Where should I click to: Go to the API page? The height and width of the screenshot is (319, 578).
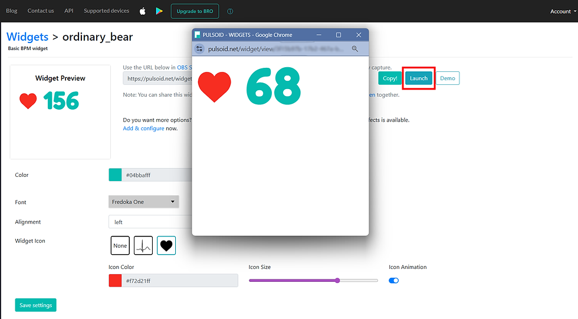pyautogui.click(x=69, y=11)
